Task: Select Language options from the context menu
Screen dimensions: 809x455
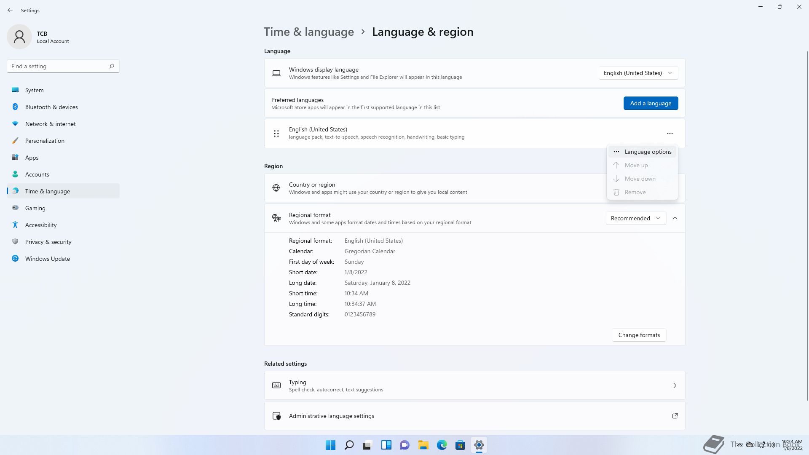Action: [x=648, y=152]
